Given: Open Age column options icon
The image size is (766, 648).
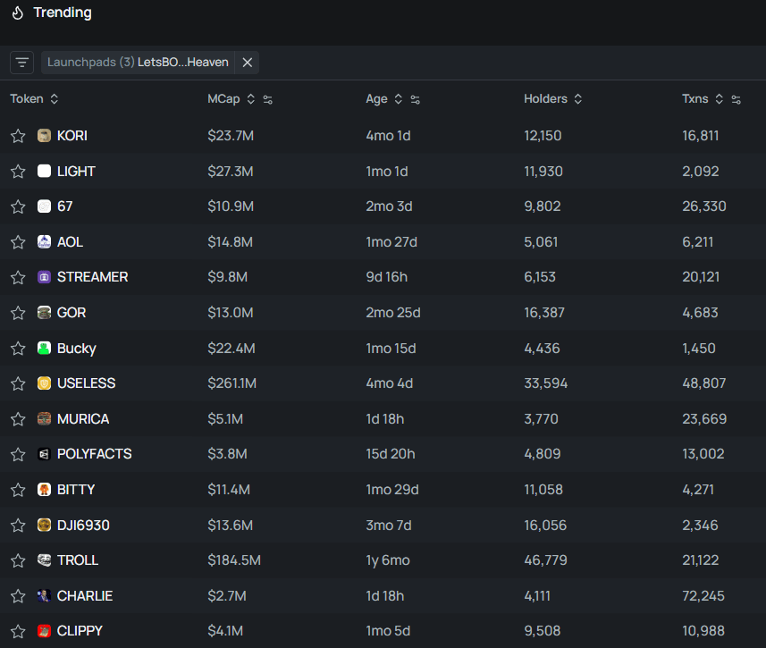Looking at the screenshot, I should 415,99.
